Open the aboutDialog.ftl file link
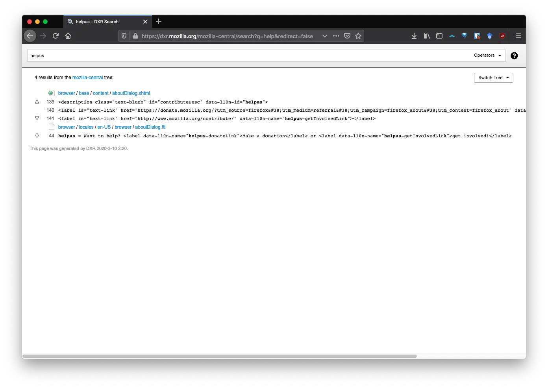This screenshot has height=388, width=548. click(150, 127)
